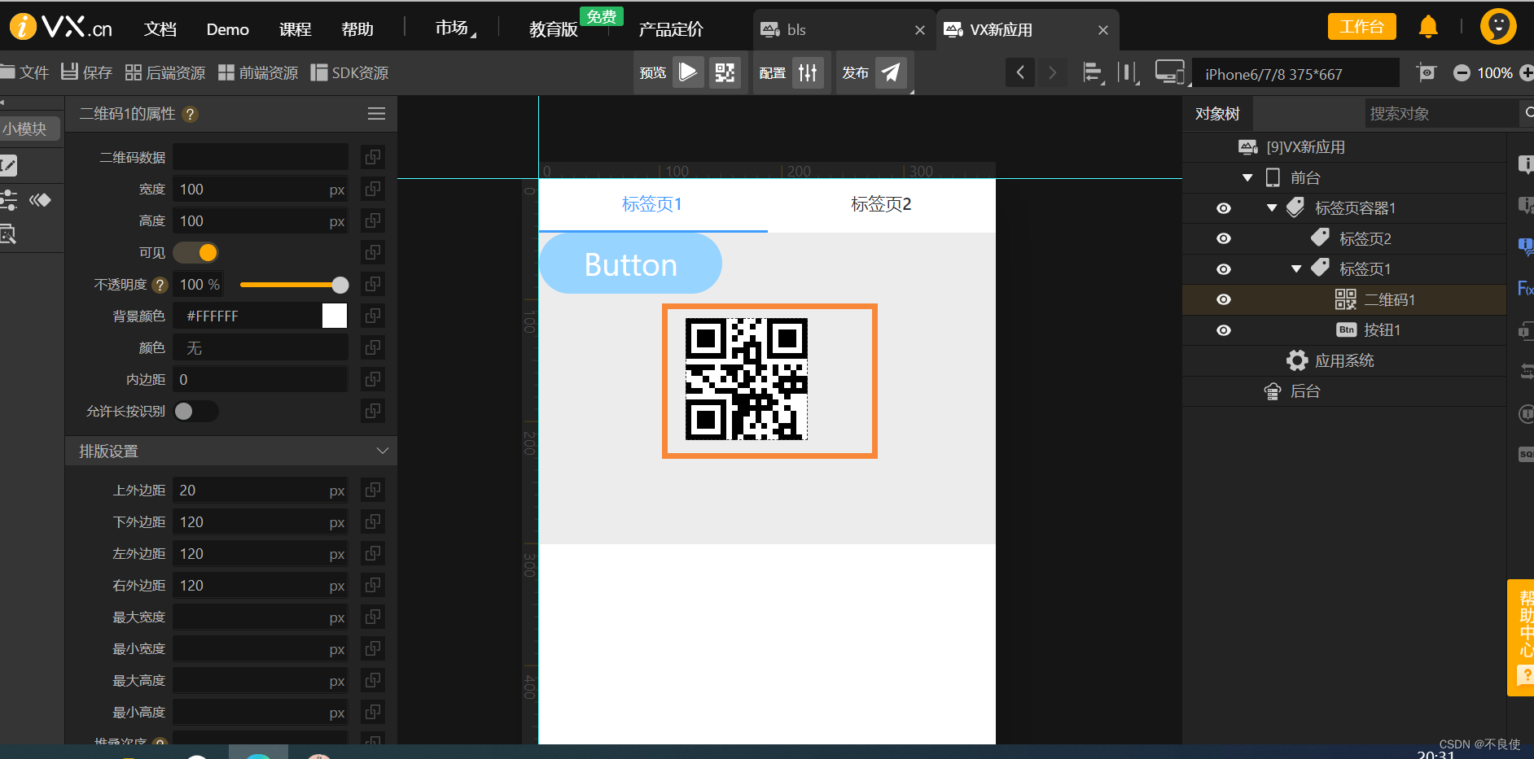Viewport: 1534px width, 759px height.
Task: Open the 市场 dropdown menu
Action: [x=455, y=28]
